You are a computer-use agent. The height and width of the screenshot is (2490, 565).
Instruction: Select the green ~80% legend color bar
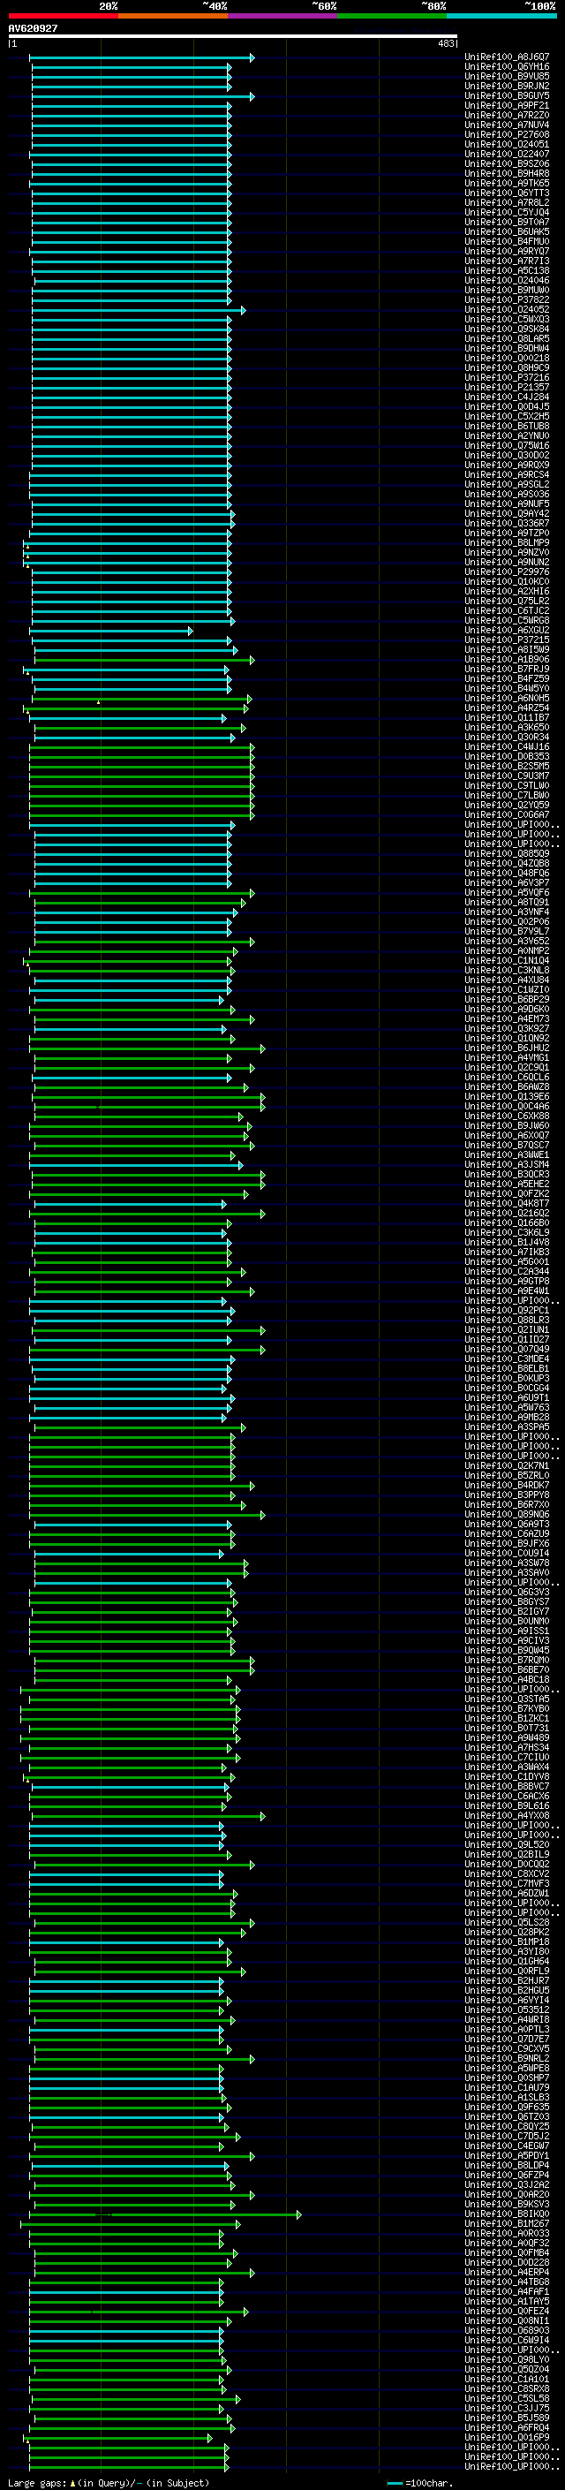[392, 16]
